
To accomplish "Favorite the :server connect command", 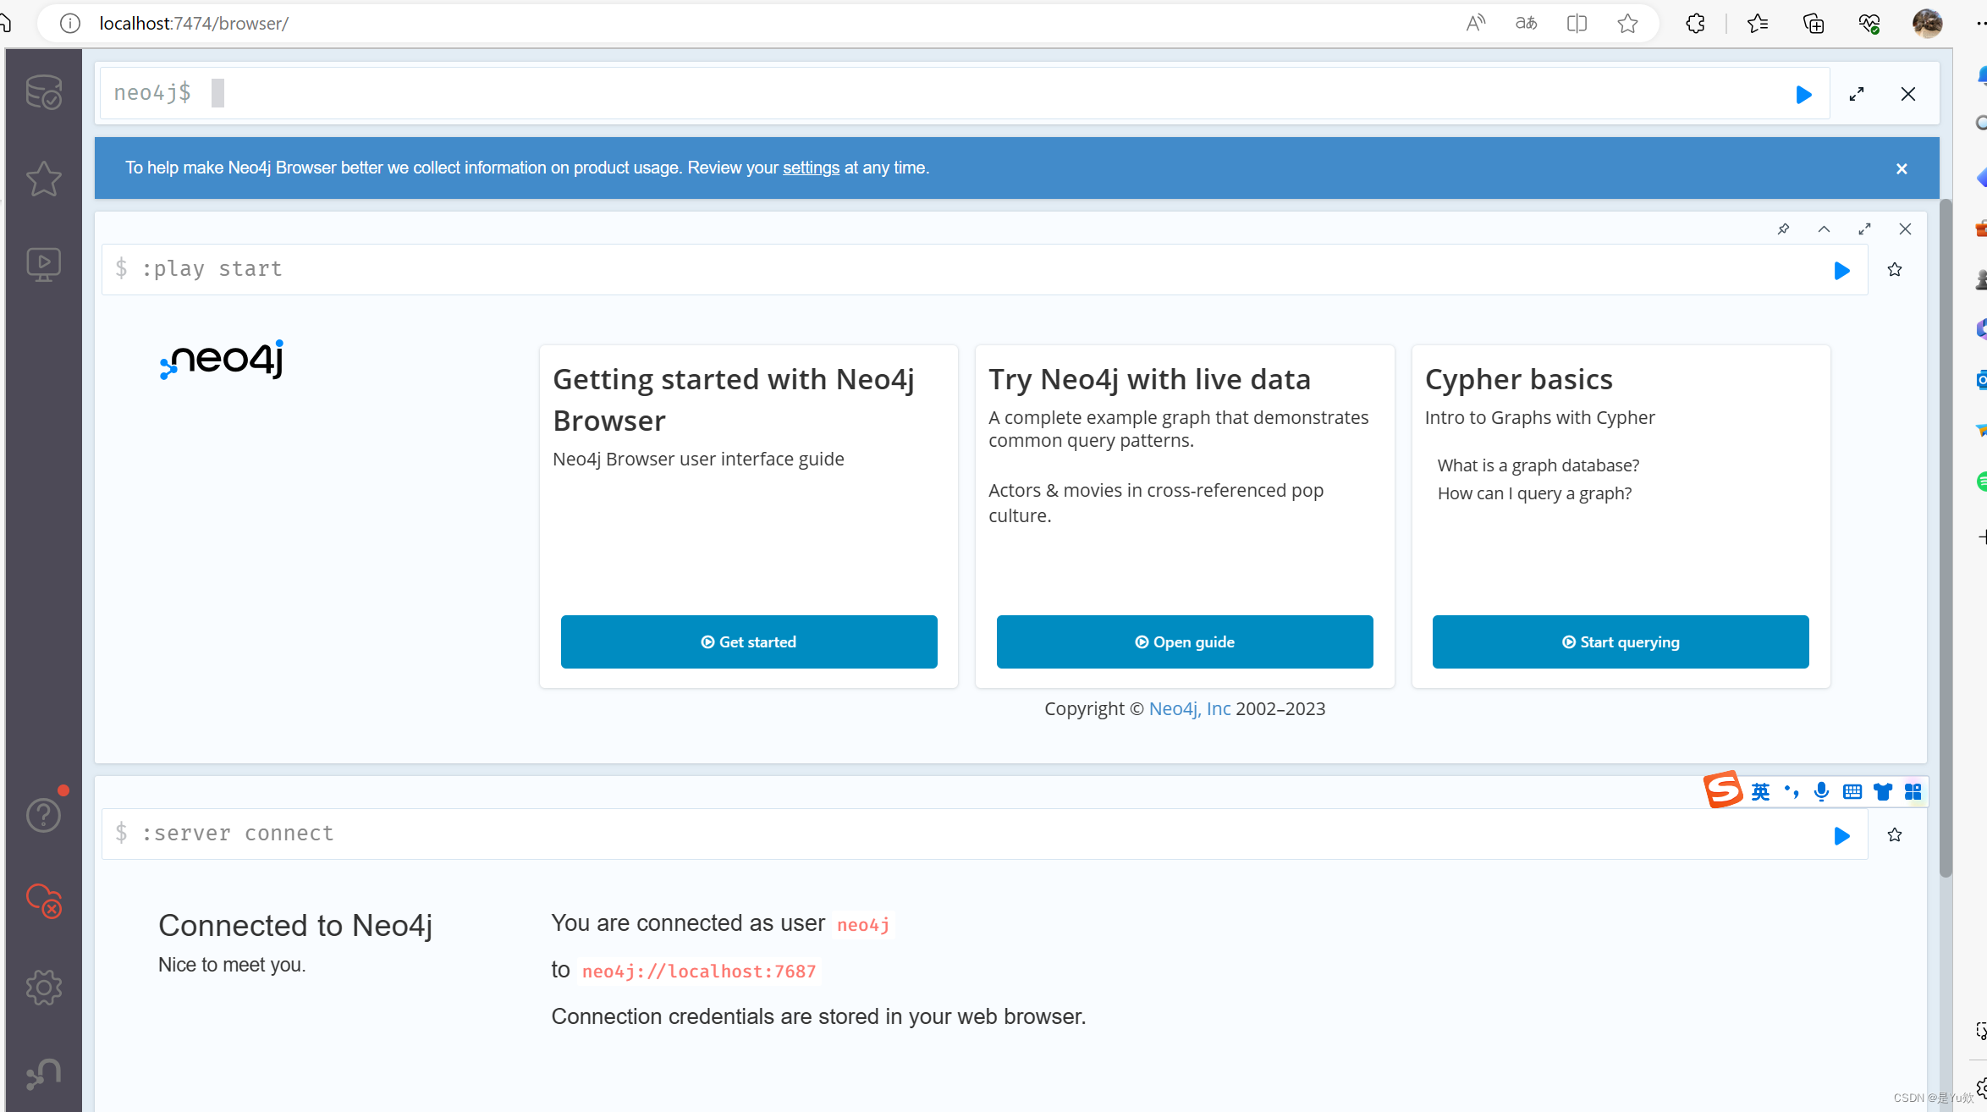I will click(x=1895, y=835).
